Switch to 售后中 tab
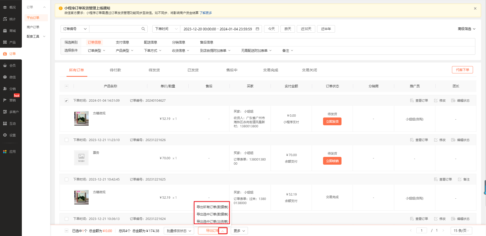Screen dimensions: 486x236 tap(232, 70)
